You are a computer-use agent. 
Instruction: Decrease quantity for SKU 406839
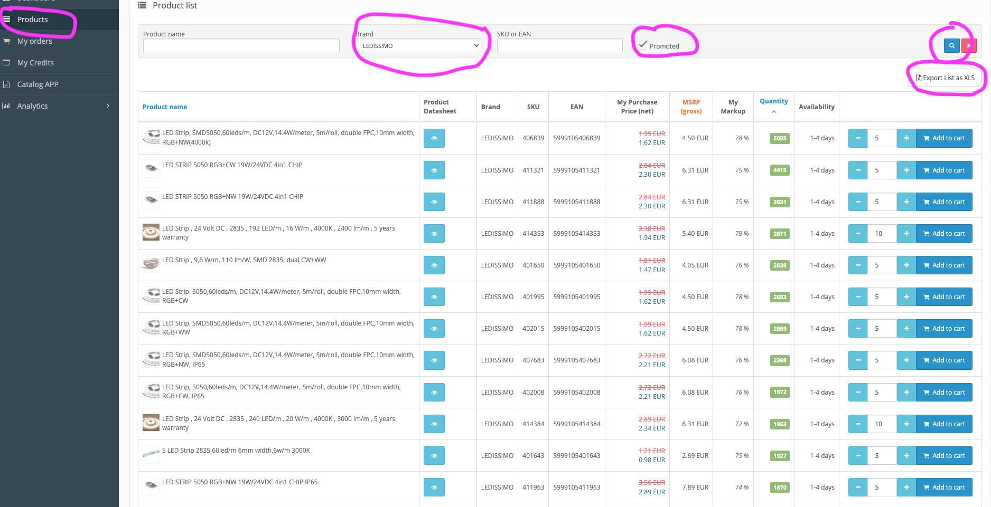858,138
